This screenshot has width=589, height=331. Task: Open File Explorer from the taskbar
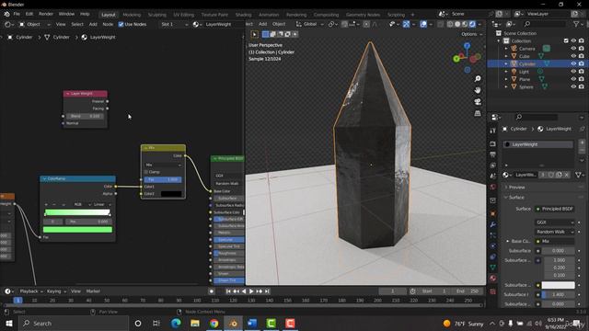(x=195, y=323)
